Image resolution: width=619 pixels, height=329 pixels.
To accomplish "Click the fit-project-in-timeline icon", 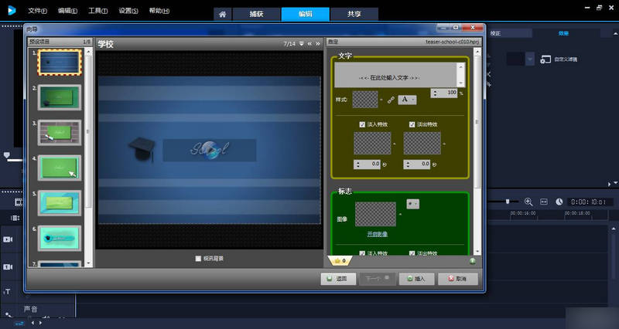I will (544, 201).
